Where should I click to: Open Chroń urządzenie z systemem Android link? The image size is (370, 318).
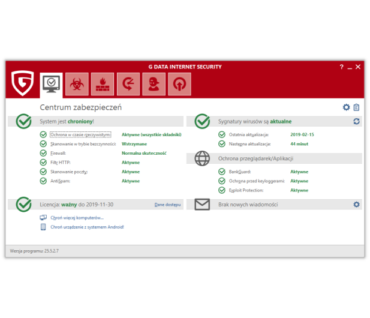87,227
